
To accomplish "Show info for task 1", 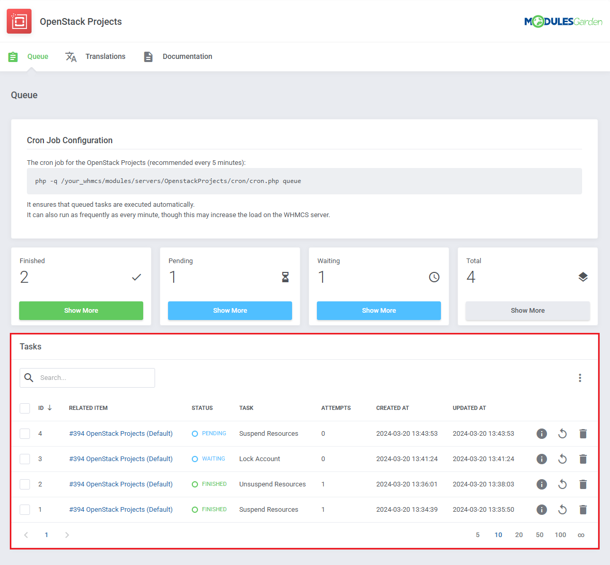I will 542,509.
